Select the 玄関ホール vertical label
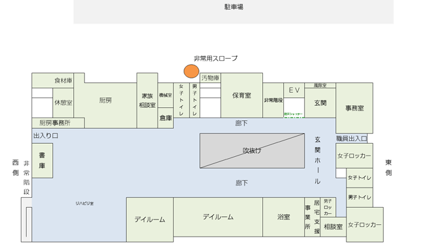425x247 pixels. click(317, 160)
